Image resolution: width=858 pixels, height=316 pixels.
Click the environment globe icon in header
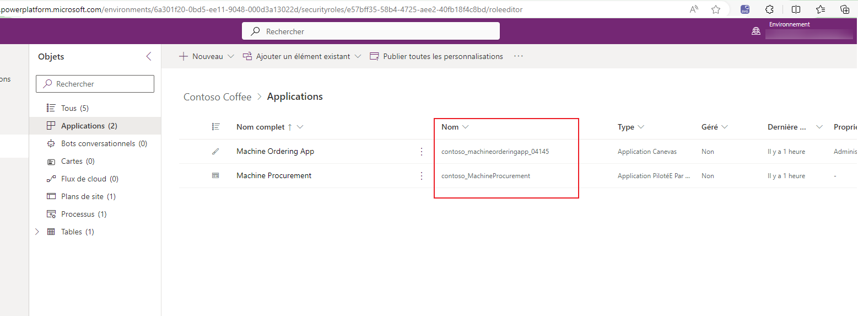[756, 31]
